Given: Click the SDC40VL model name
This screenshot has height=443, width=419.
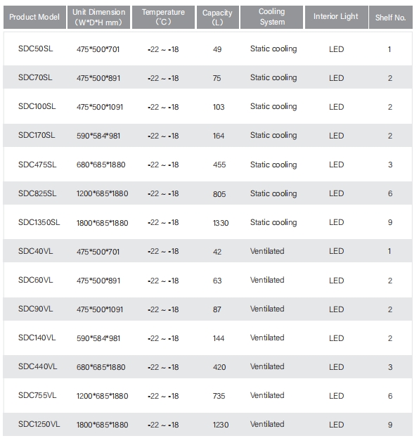Looking at the screenshot, I should click(36, 251).
